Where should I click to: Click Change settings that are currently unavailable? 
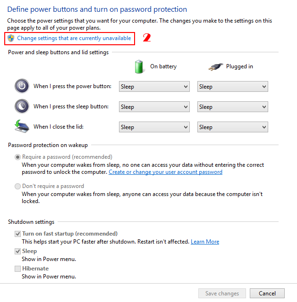pyautogui.click(x=74, y=38)
